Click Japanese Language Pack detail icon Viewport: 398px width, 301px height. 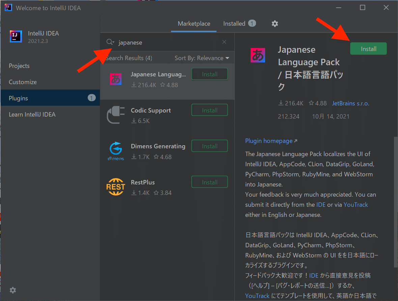point(258,55)
